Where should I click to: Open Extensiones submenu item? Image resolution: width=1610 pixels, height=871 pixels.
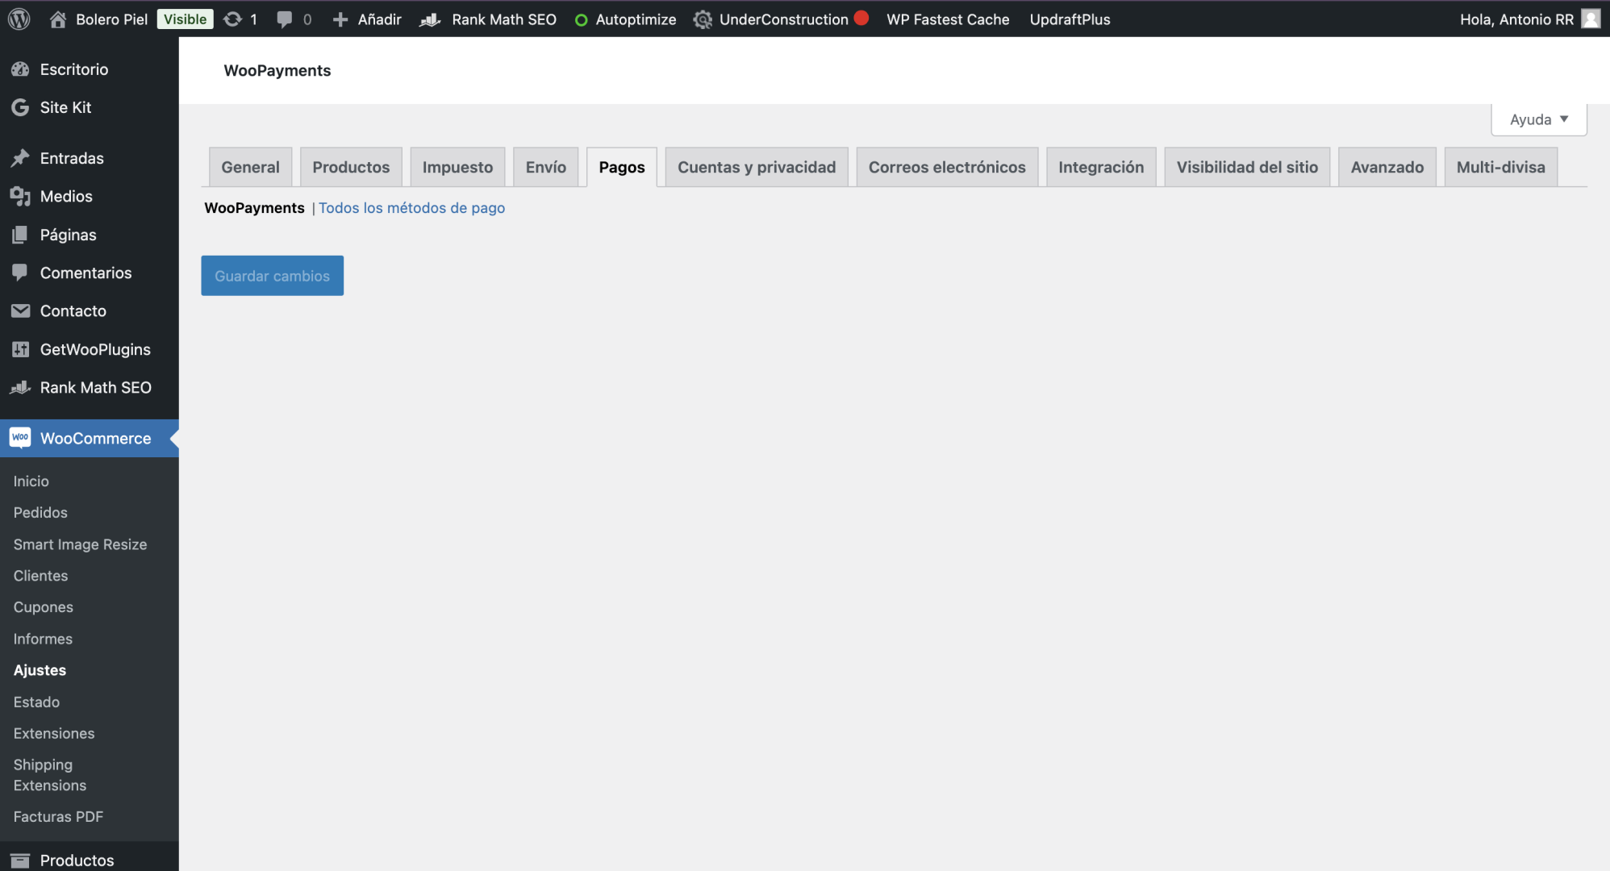coord(53,734)
